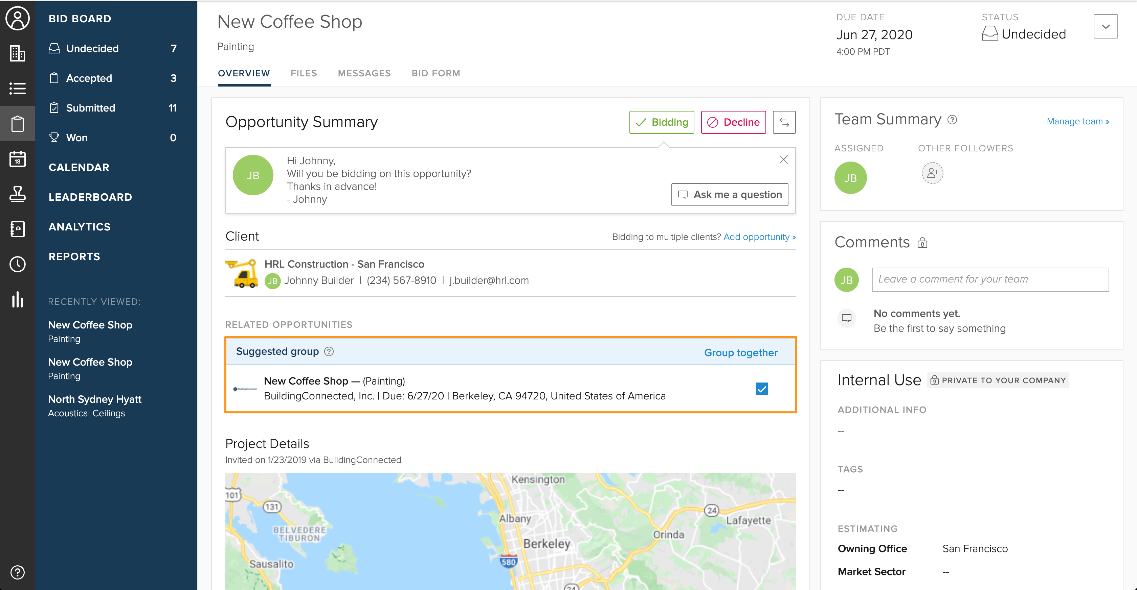Image resolution: width=1137 pixels, height=590 pixels.
Task: Click the bar chart analytics icon
Action: 17,300
